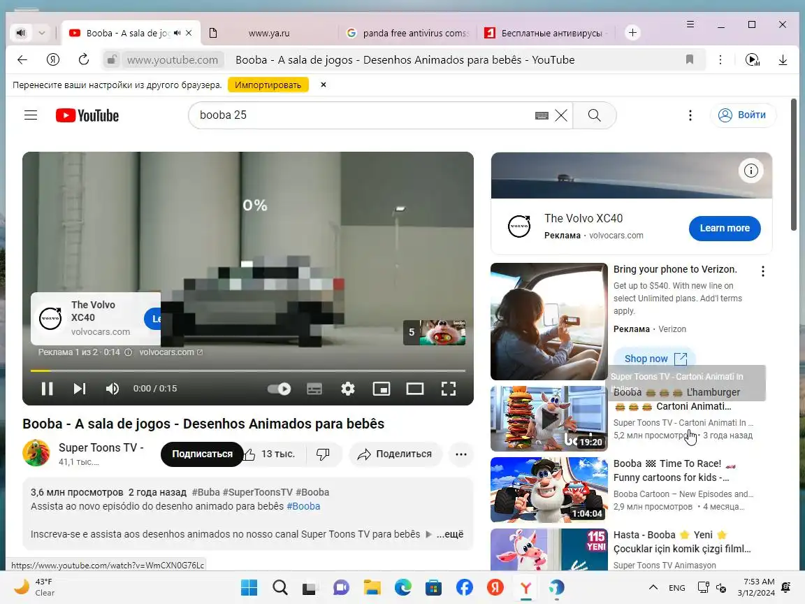Open YouTube hamburger guide menu
Screen dimensions: 805x604
pyautogui.click(x=31, y=115)
